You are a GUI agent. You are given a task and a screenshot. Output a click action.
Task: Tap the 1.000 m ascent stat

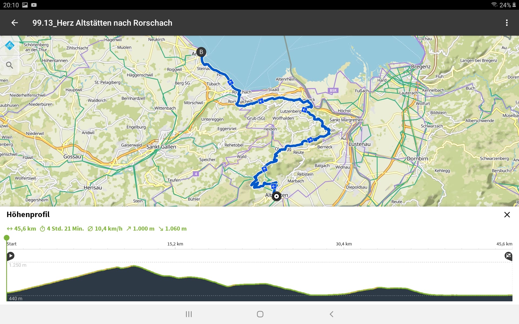click(x=141, y=229)
